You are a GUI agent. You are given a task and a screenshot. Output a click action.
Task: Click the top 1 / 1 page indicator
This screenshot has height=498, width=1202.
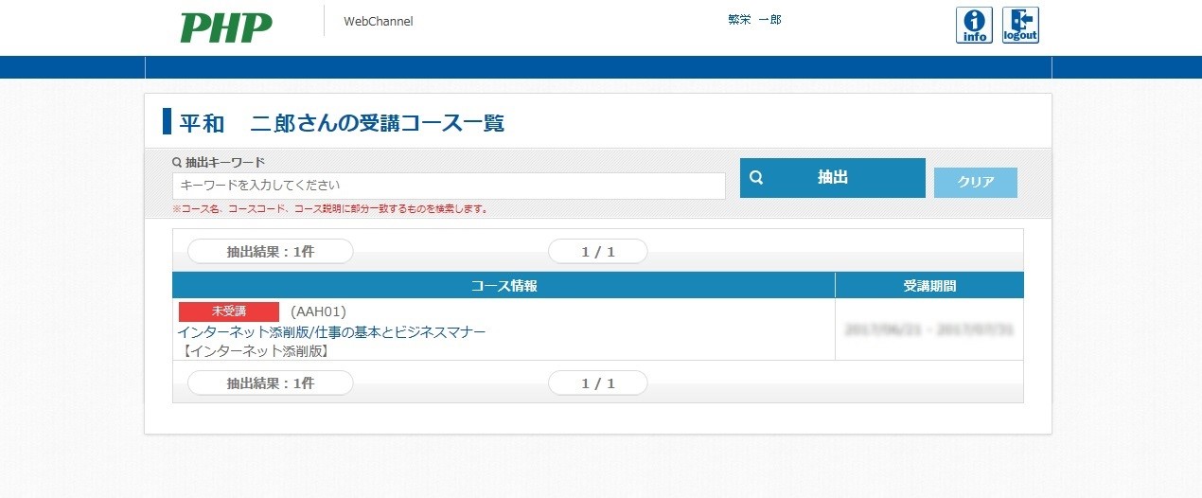click(x=598, y=251)
